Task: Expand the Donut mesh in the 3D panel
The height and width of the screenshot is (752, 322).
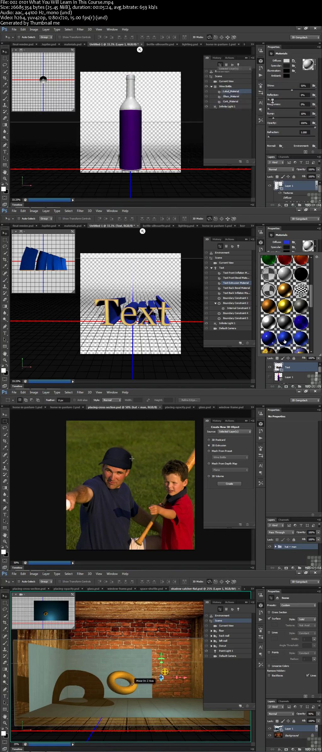Action: pos(211,646)
